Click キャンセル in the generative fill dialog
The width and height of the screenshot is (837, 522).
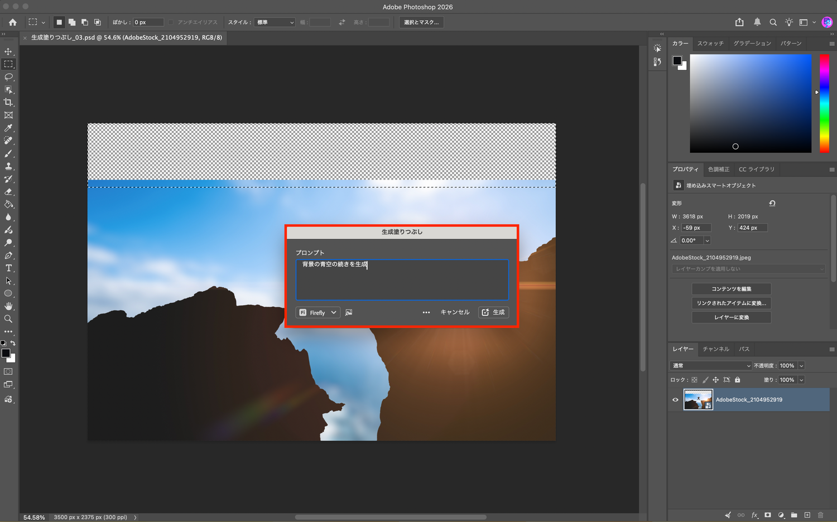(x=455, y=312)
